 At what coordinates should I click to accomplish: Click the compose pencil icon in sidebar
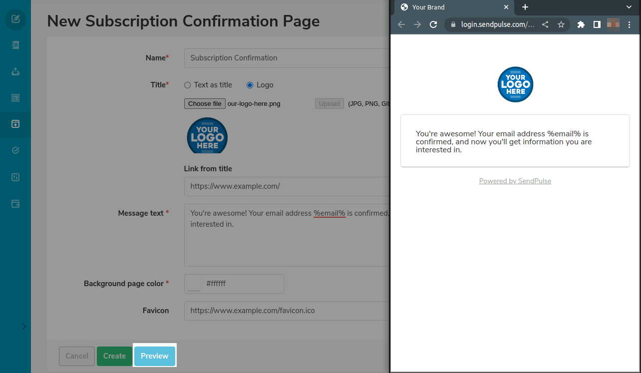[x=15, y=19]
